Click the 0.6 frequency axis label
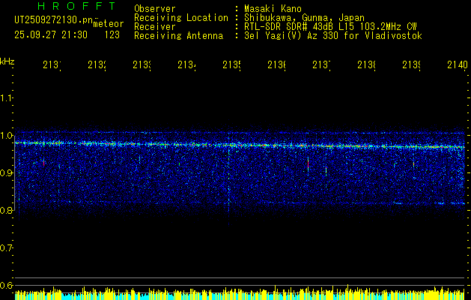The height and width of the screenshot is (300, 471). pos(6,285)
